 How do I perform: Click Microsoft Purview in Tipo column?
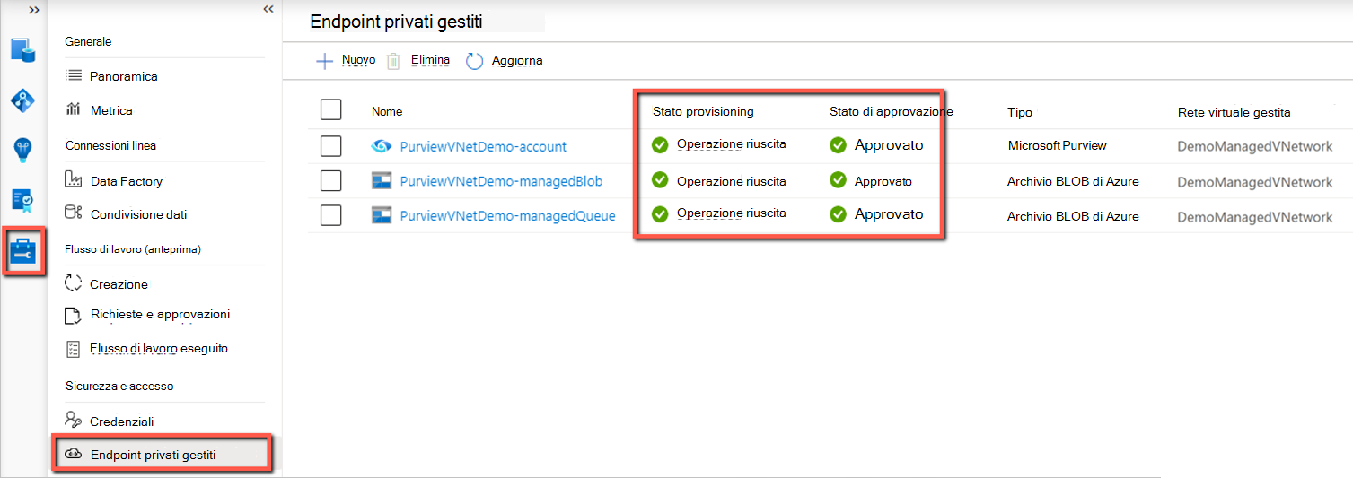[1057, 145]
